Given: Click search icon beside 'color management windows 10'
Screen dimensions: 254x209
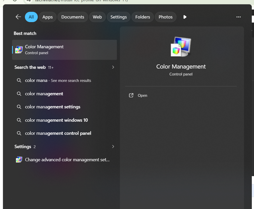Looking at the screenshot, I should [19, 120].
